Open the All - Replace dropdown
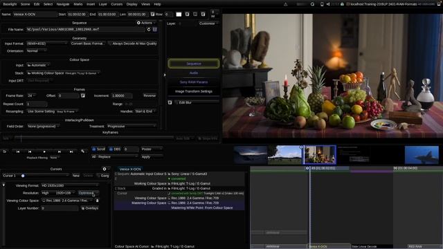The width and height of the screenshot is (443, 249). 114,156
